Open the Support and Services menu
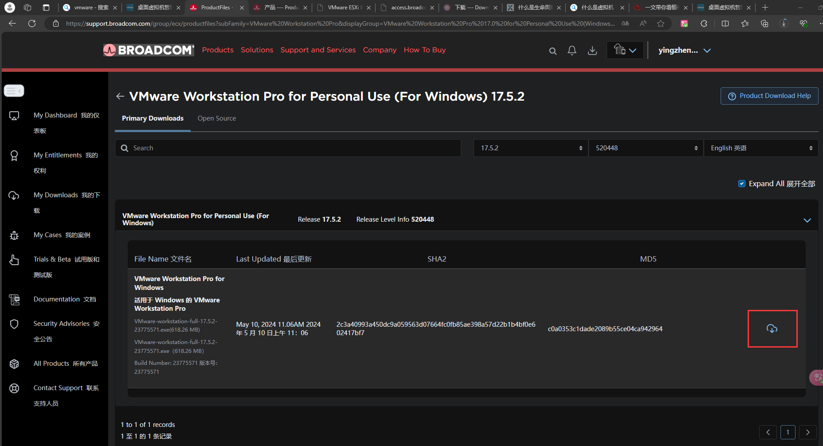The height and width of the screenshot is (446, 823). coord(318,50)
